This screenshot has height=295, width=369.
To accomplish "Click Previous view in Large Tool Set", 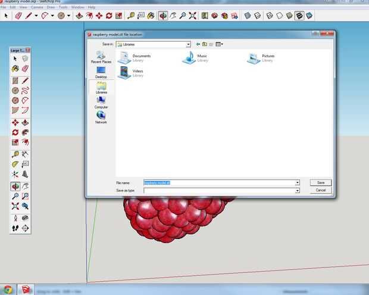I will tap(25, 206).
